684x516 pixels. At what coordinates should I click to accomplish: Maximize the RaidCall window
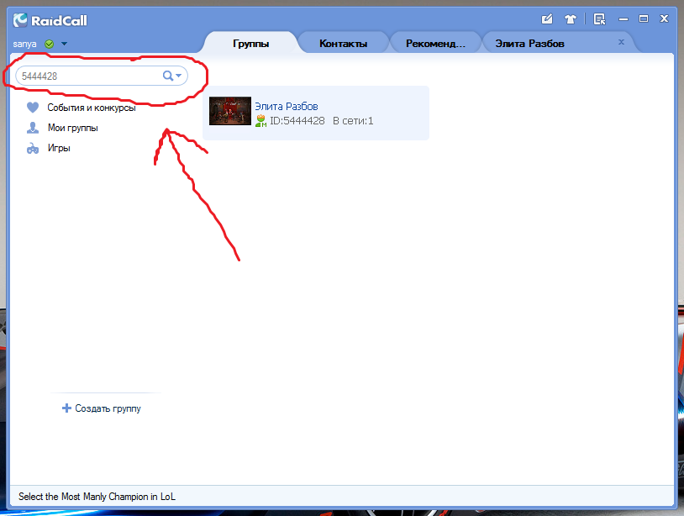pos(644,18)
